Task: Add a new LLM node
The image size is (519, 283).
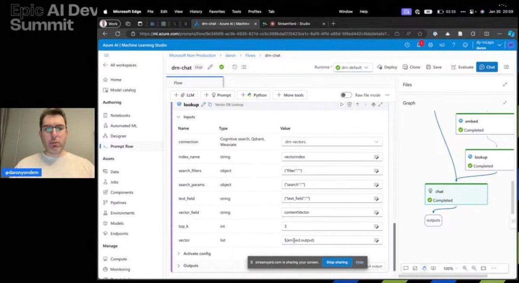Action: point(184,95)
